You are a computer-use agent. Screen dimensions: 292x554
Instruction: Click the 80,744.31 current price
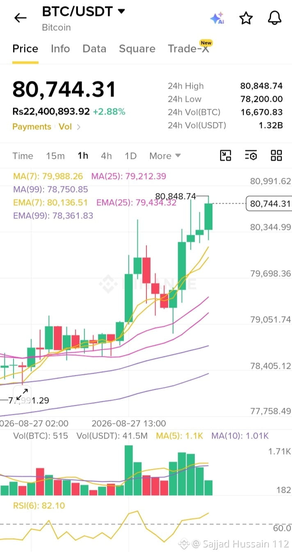click(64, 90)
